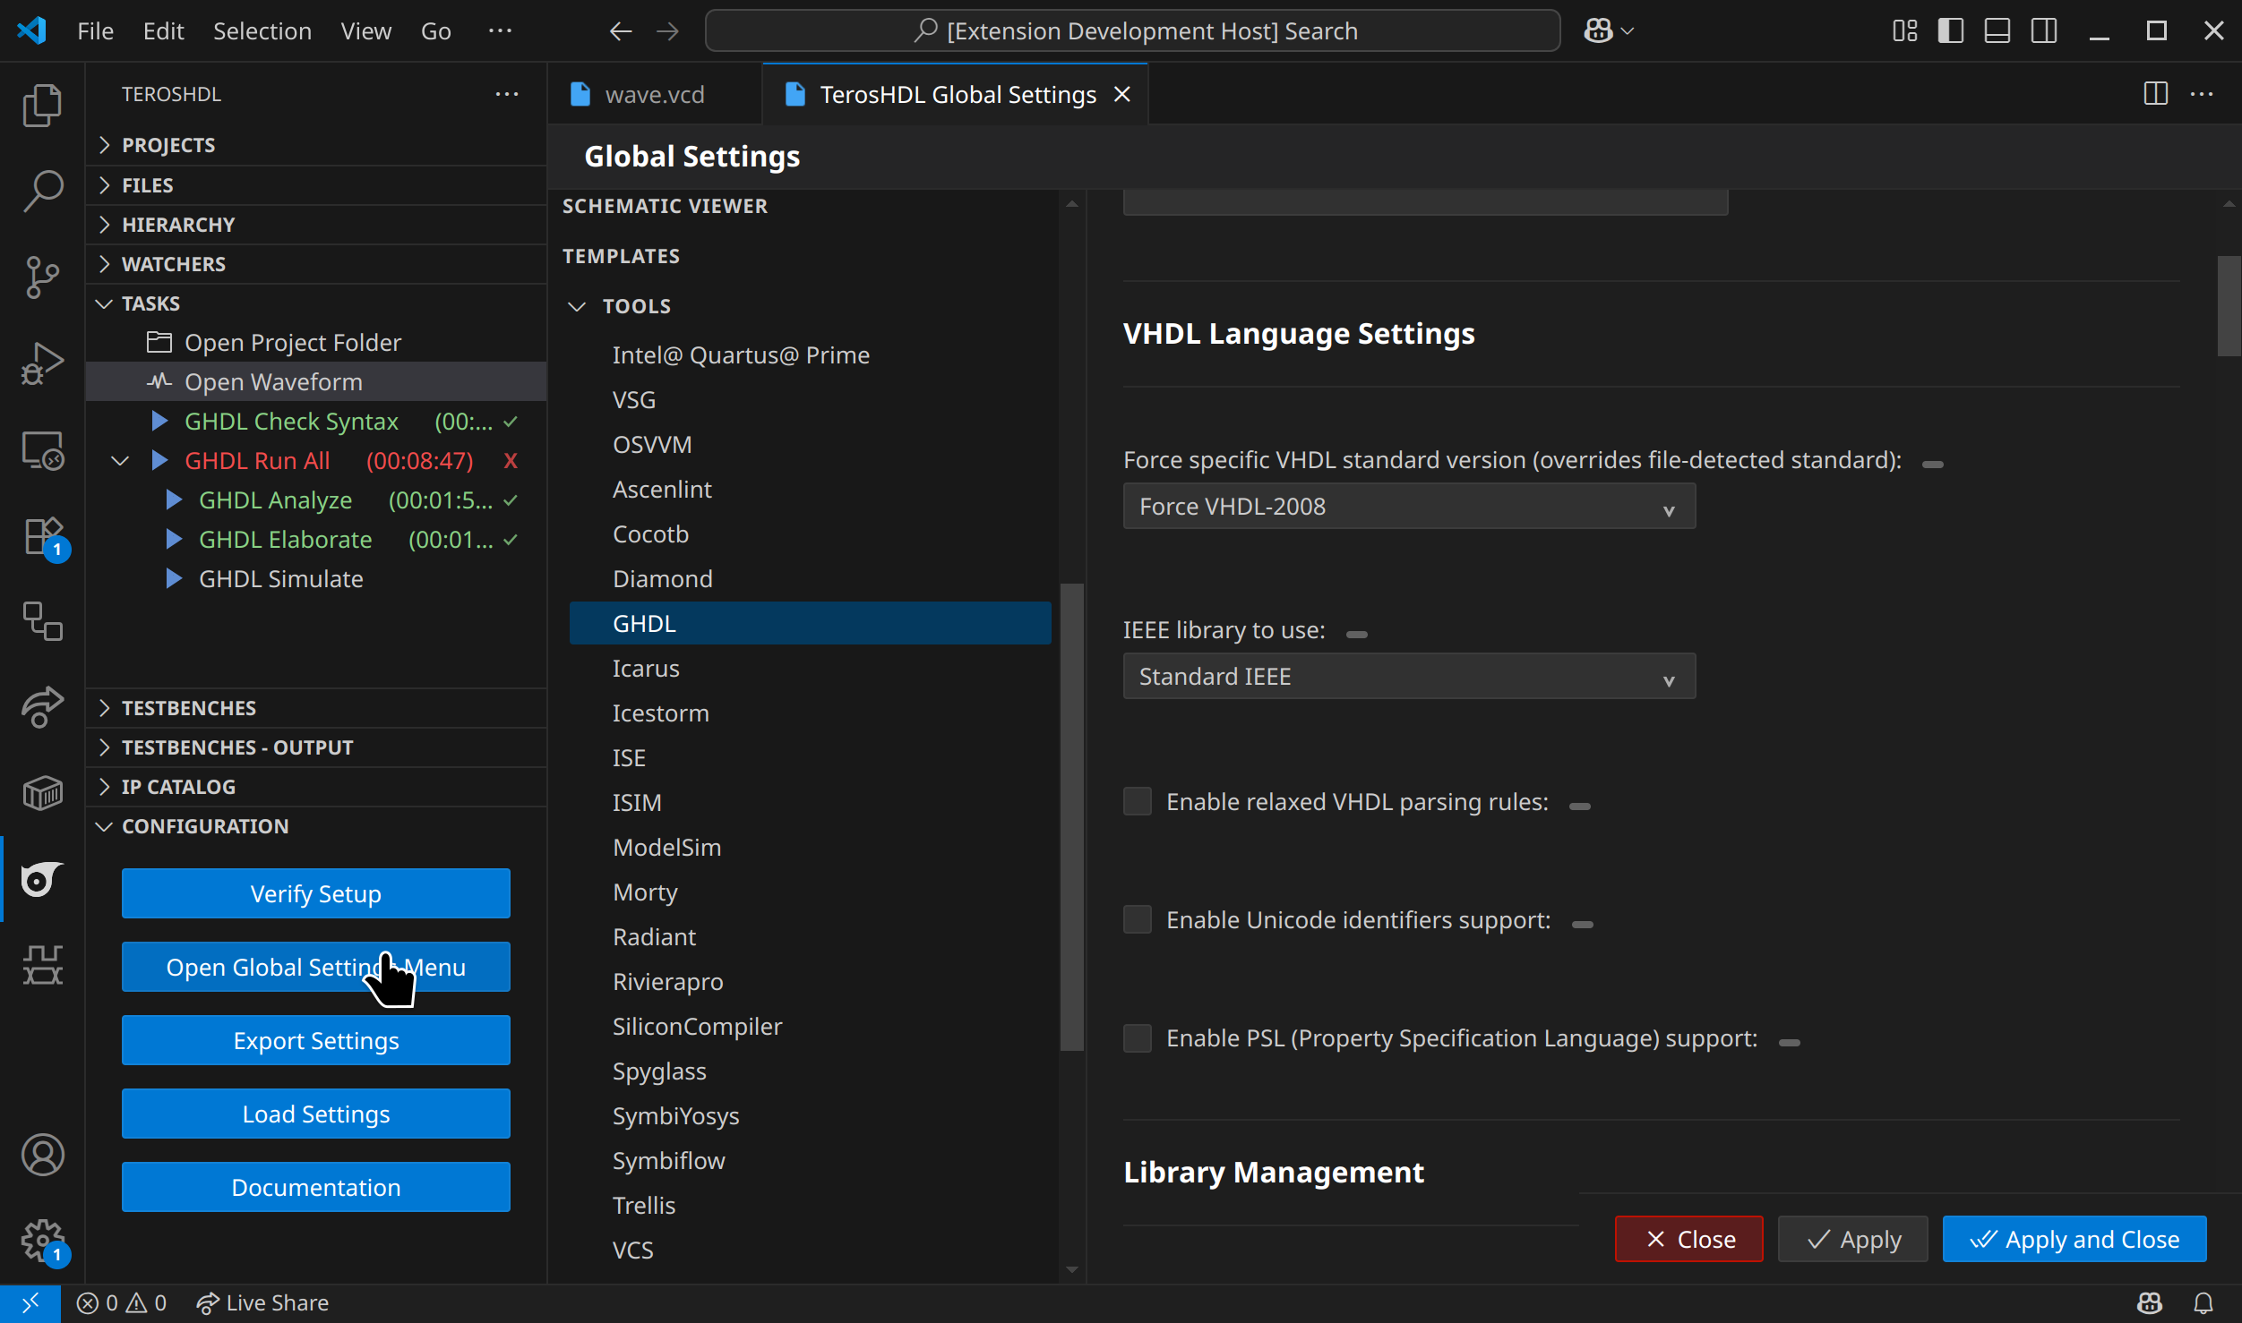Open Run and Debug view
Screen dimensions: 2242x1323
(x=42, y=363)
